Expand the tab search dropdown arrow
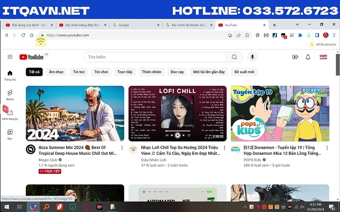The image size is (340, 212). click(x=297, y=24)
